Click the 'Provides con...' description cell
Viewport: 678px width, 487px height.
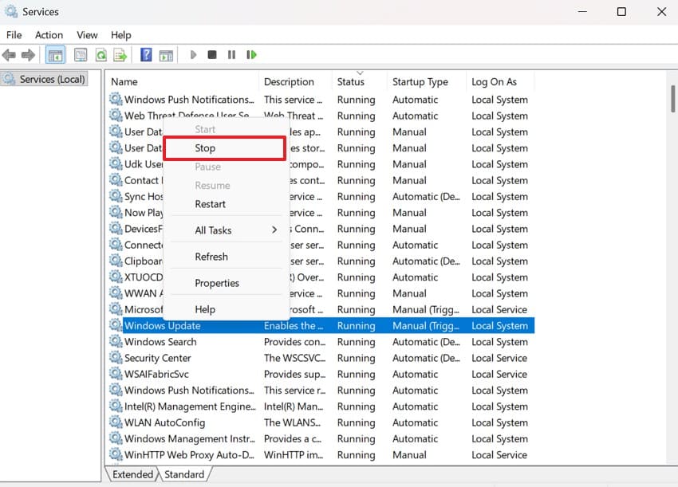coord(294,342)
